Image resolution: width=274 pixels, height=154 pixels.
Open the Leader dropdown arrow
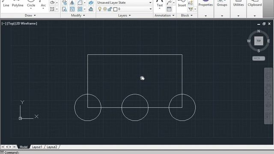174,3
